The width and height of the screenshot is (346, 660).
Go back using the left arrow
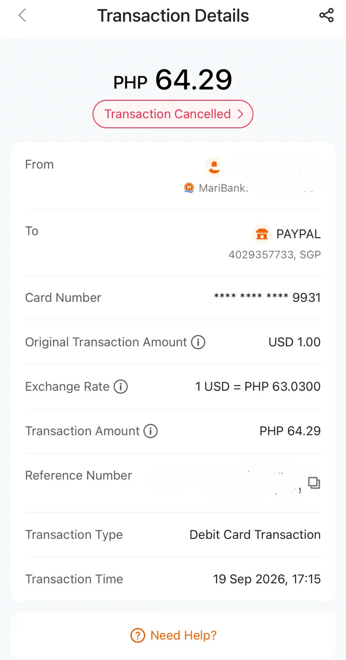pos(22,15)
